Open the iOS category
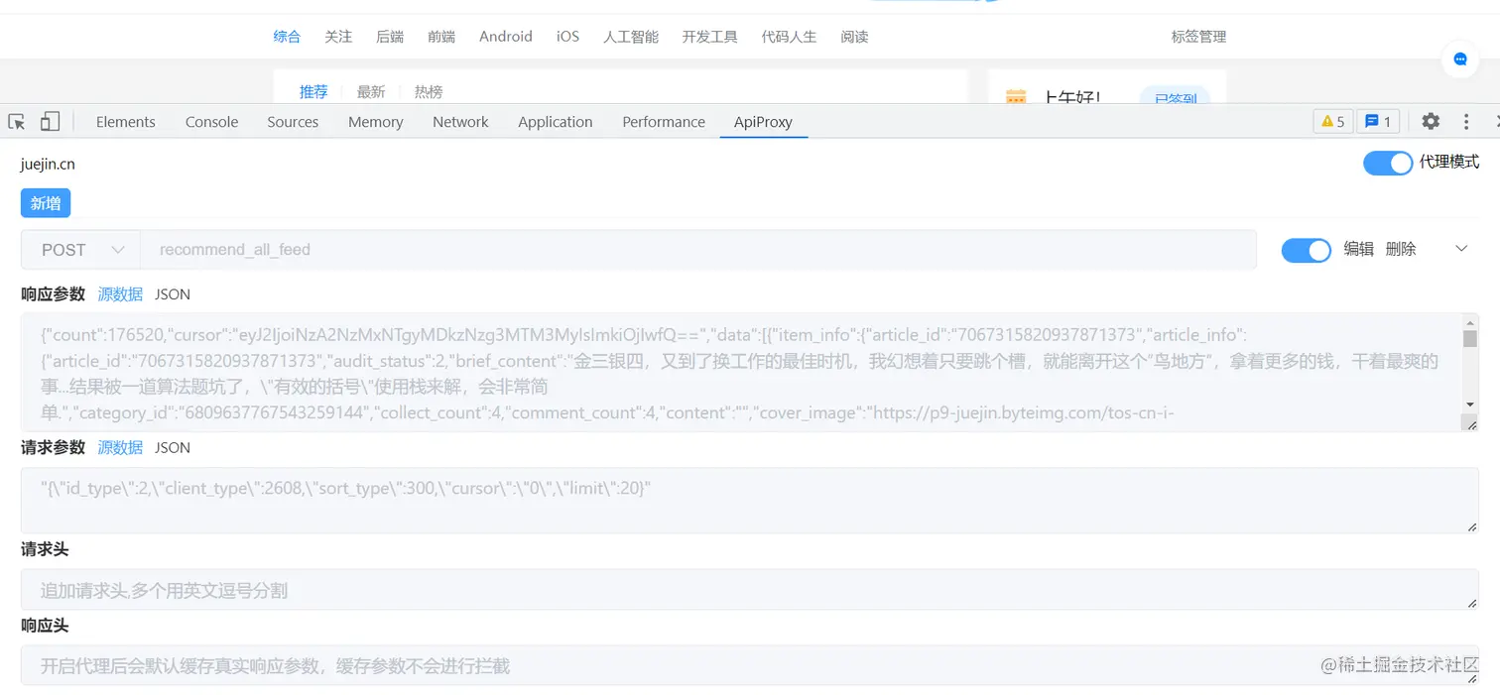Viewport: 1500px width, 695px height. (x=567, y=37)
